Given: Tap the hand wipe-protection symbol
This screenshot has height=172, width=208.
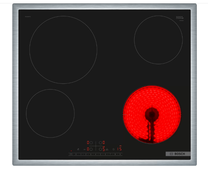Looking at the screenshot, I should [78, 149].
